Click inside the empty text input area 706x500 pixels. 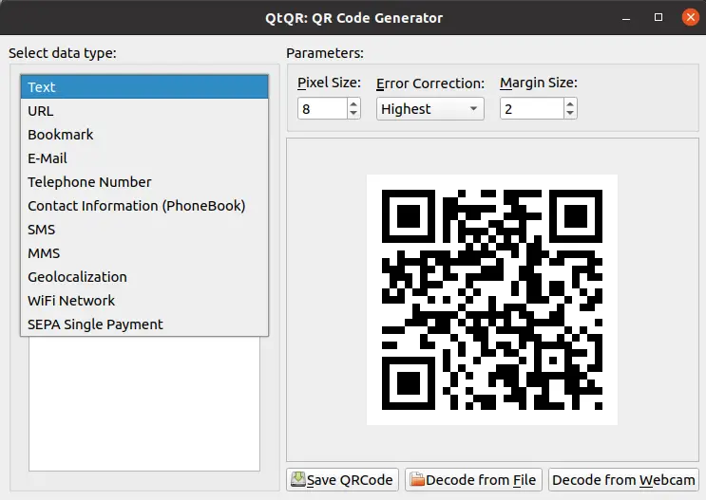(x=144, y=404)
